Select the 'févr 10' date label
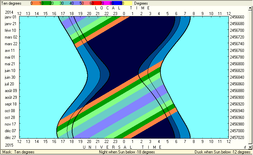Screen dimensions: 253x155 pos(10,30)
